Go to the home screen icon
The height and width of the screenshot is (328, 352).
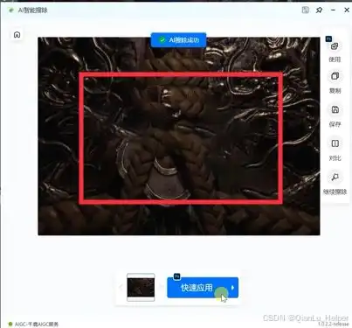(x=17, y=35)
